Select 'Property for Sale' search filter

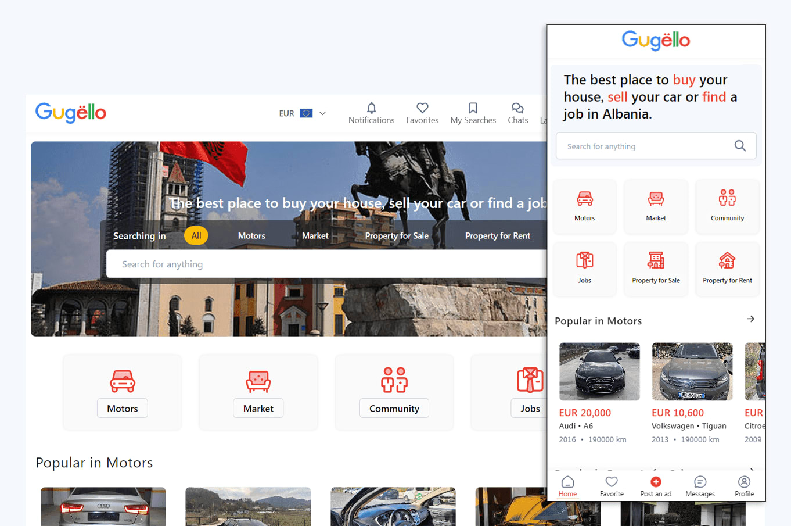(x=397, y=235)
